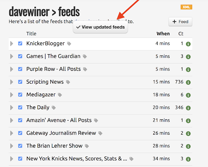Open info for Mediagazer feed
208x167 pixels.
(x=188, y=95)
